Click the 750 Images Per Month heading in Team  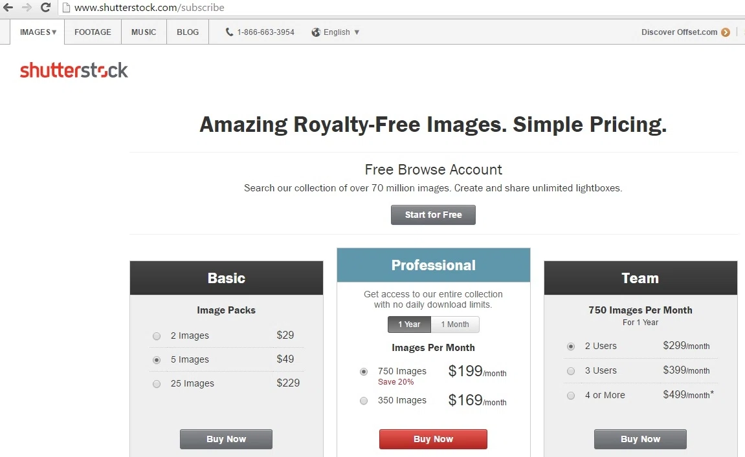click(x=641, y=310)
